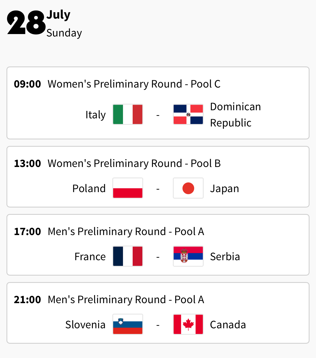Click the Serbia flag icon
The image size is (316, 358).
188,256
